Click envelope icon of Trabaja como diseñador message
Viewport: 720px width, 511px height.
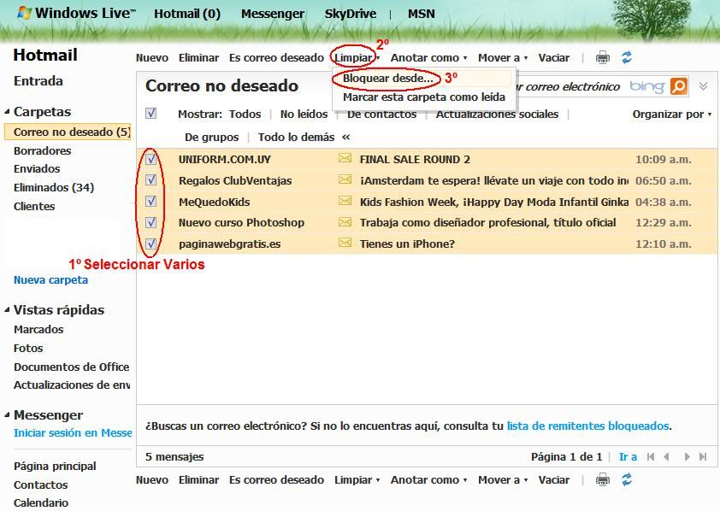(x=345, y=222)
